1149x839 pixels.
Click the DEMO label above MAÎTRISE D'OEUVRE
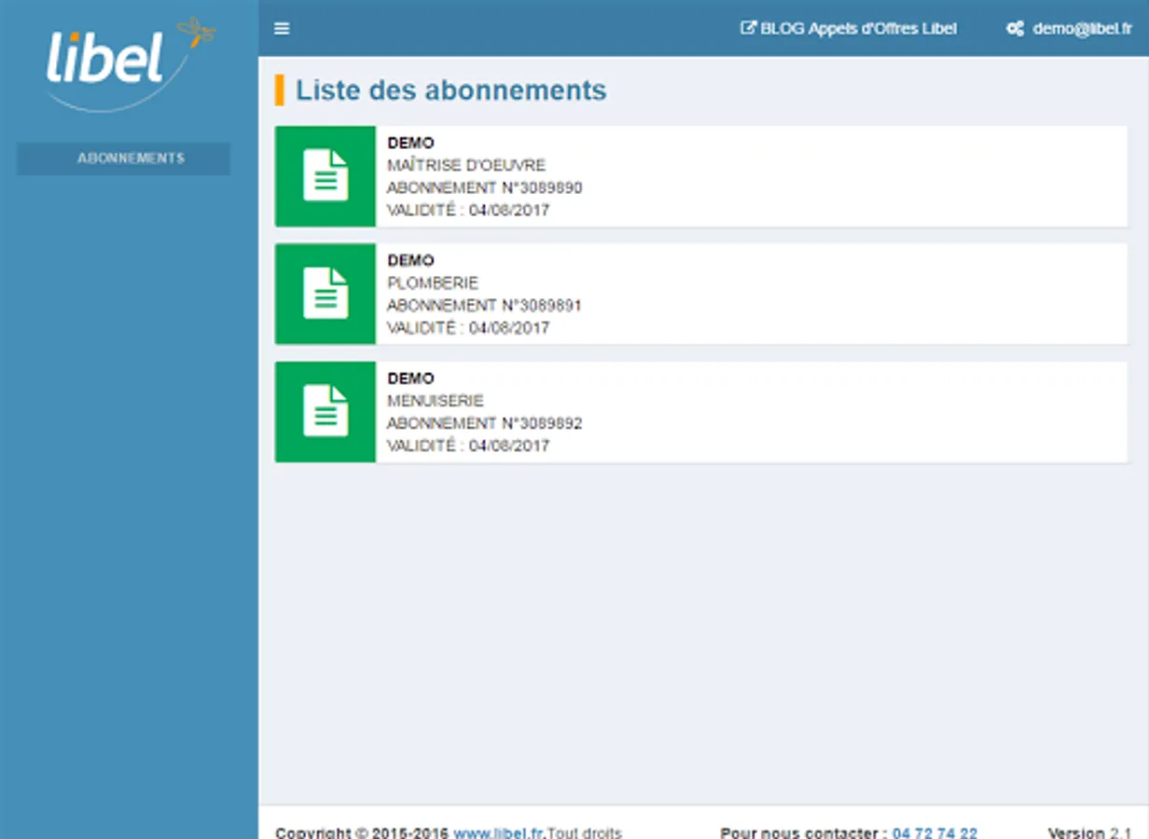tap(410, 143)
